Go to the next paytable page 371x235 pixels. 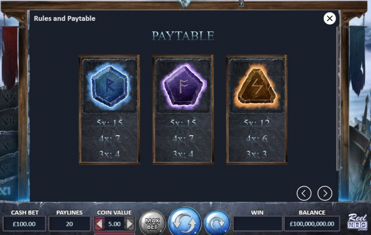pos(325,193)
